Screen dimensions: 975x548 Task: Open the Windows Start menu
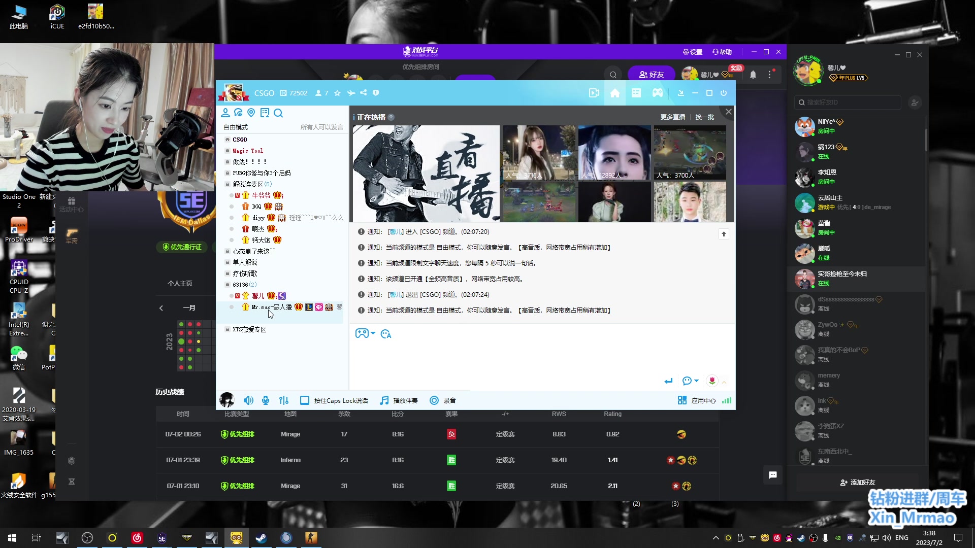pos(12,538)
